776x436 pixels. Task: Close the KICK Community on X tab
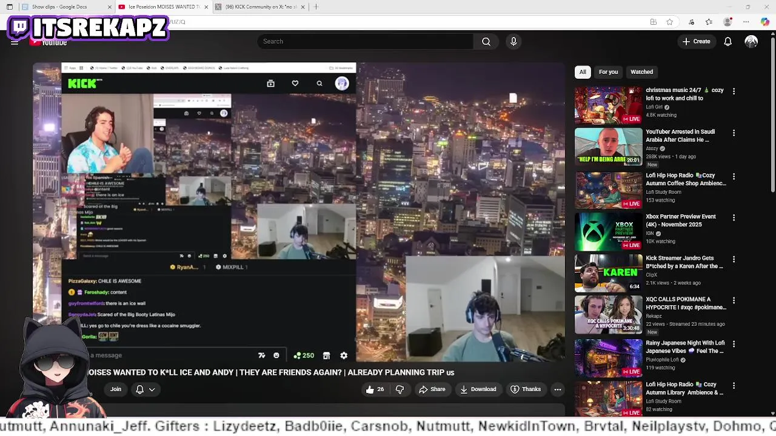pyautogui.click(x=303, y=7)
